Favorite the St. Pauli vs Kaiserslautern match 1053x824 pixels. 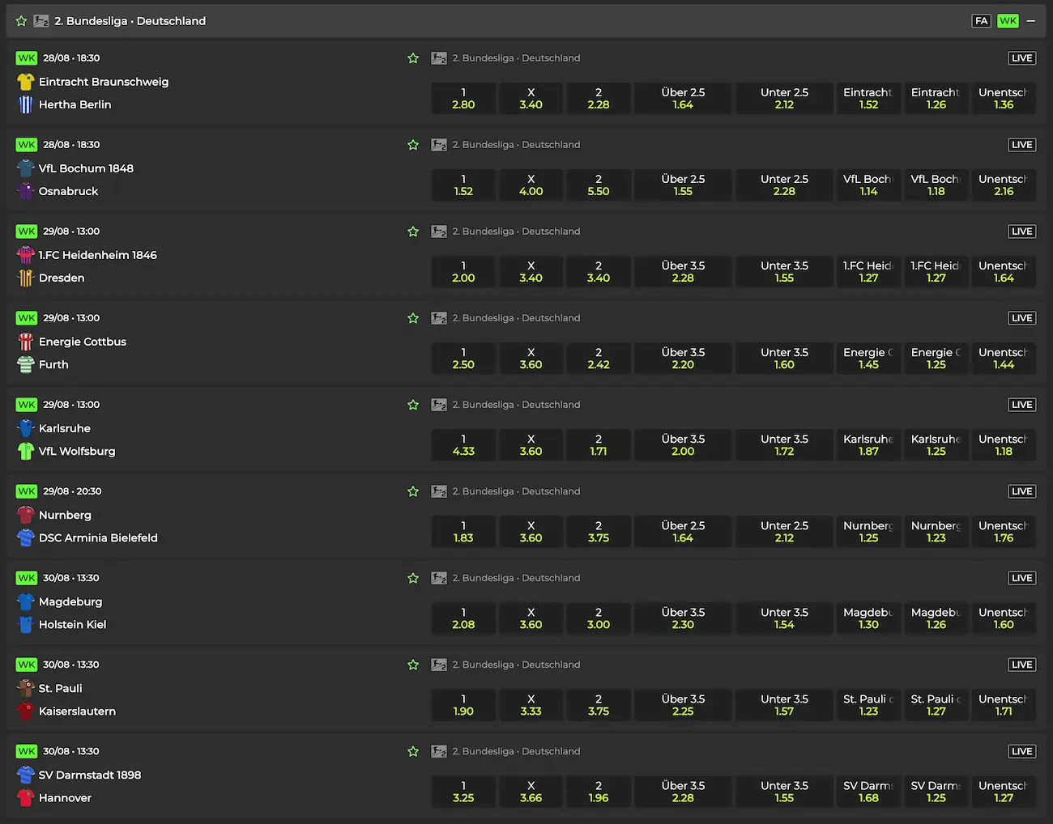pos(413,665)
